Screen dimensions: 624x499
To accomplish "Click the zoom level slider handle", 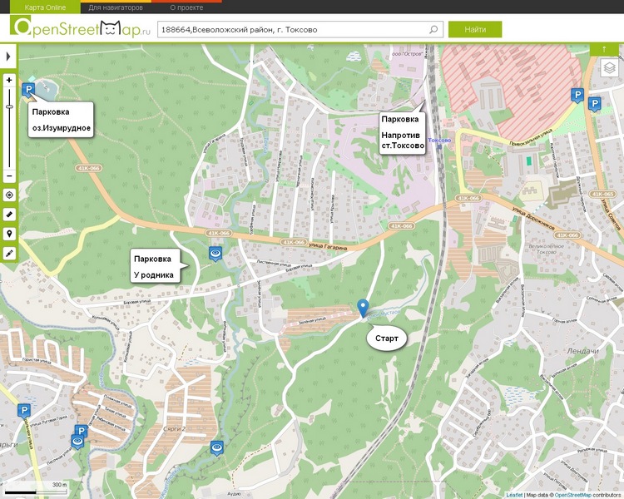I will click(9, 106).
